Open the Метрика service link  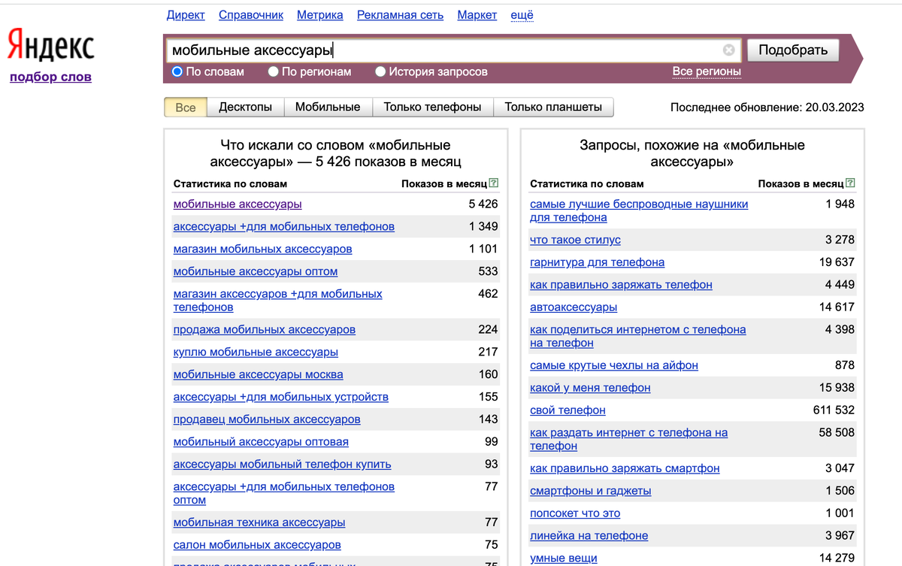click(320, 15)
